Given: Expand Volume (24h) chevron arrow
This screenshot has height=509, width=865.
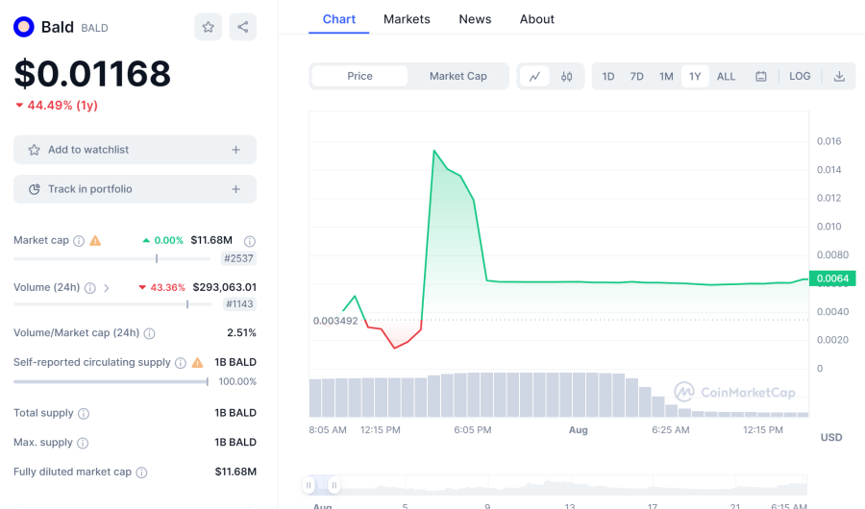Looking at the screenshot, I should 106,288.
